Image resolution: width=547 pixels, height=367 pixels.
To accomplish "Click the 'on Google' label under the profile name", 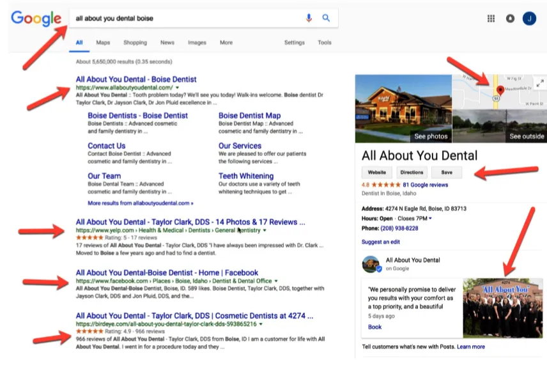I will 397,269.
